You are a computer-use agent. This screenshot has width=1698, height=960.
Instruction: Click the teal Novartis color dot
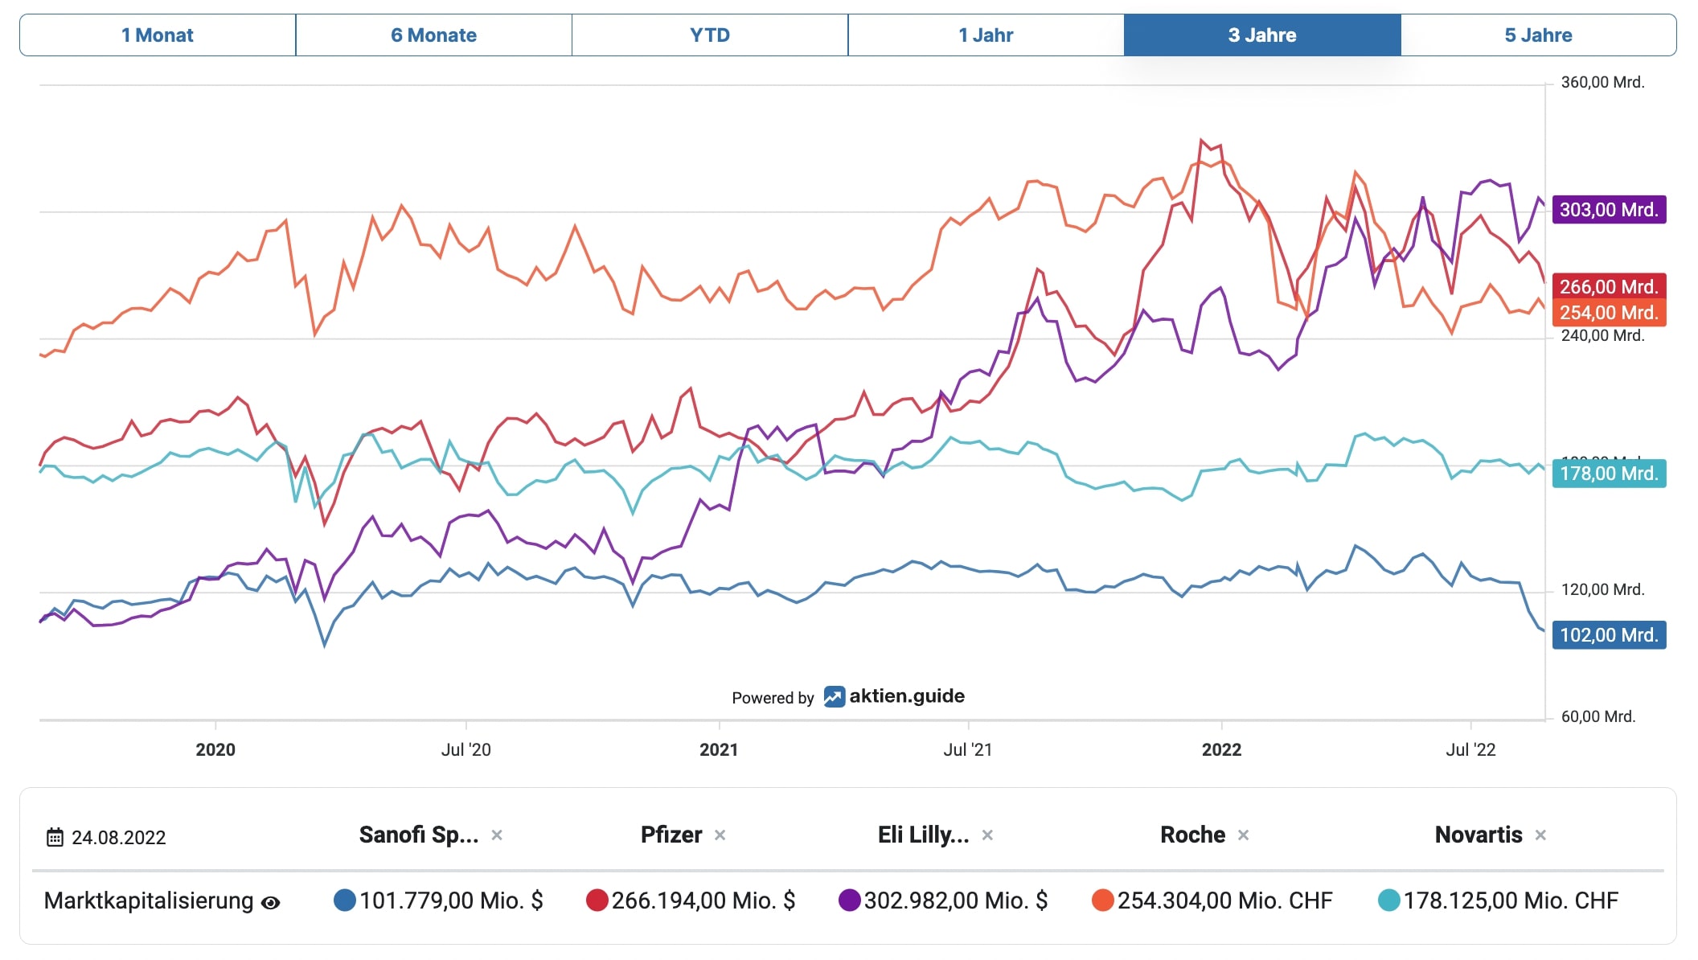point(1389,901)
